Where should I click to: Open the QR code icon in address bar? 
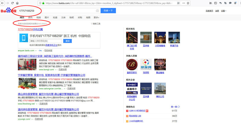pos(178,3)
